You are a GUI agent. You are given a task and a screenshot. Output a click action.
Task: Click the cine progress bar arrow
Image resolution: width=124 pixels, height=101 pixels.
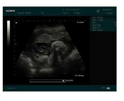pyautogui.click(x=64, y=81)
